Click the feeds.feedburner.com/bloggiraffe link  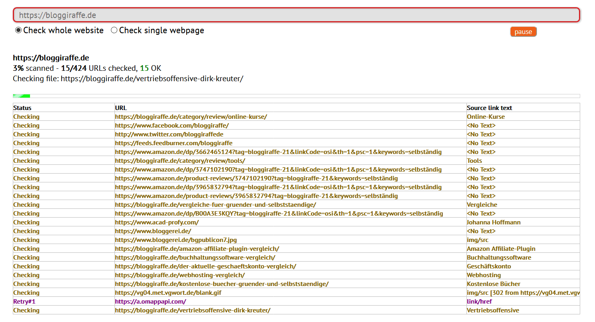coord(173,143)
